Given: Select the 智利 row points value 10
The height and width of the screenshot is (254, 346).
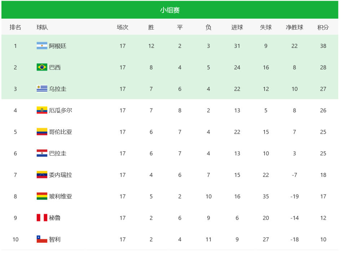Looking at the screenshot, I should pos(323,239).
